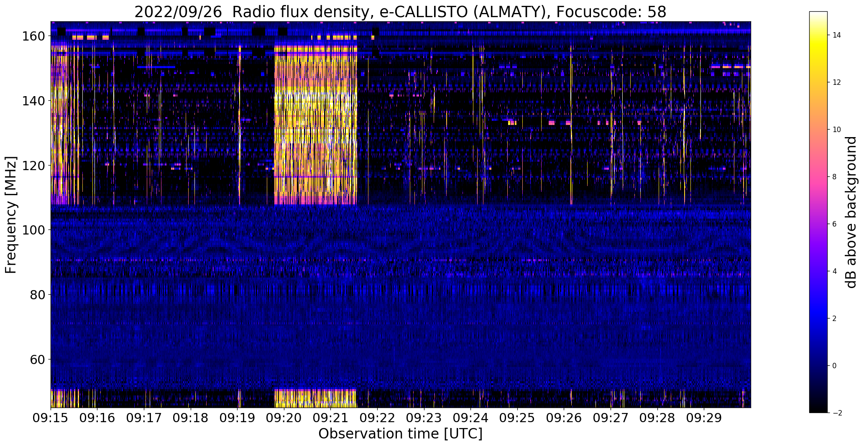Click the 'Observation time [UTC]' x-axis label
The height and width of the screenshot is (446, 864).
[x=400, y=434]
